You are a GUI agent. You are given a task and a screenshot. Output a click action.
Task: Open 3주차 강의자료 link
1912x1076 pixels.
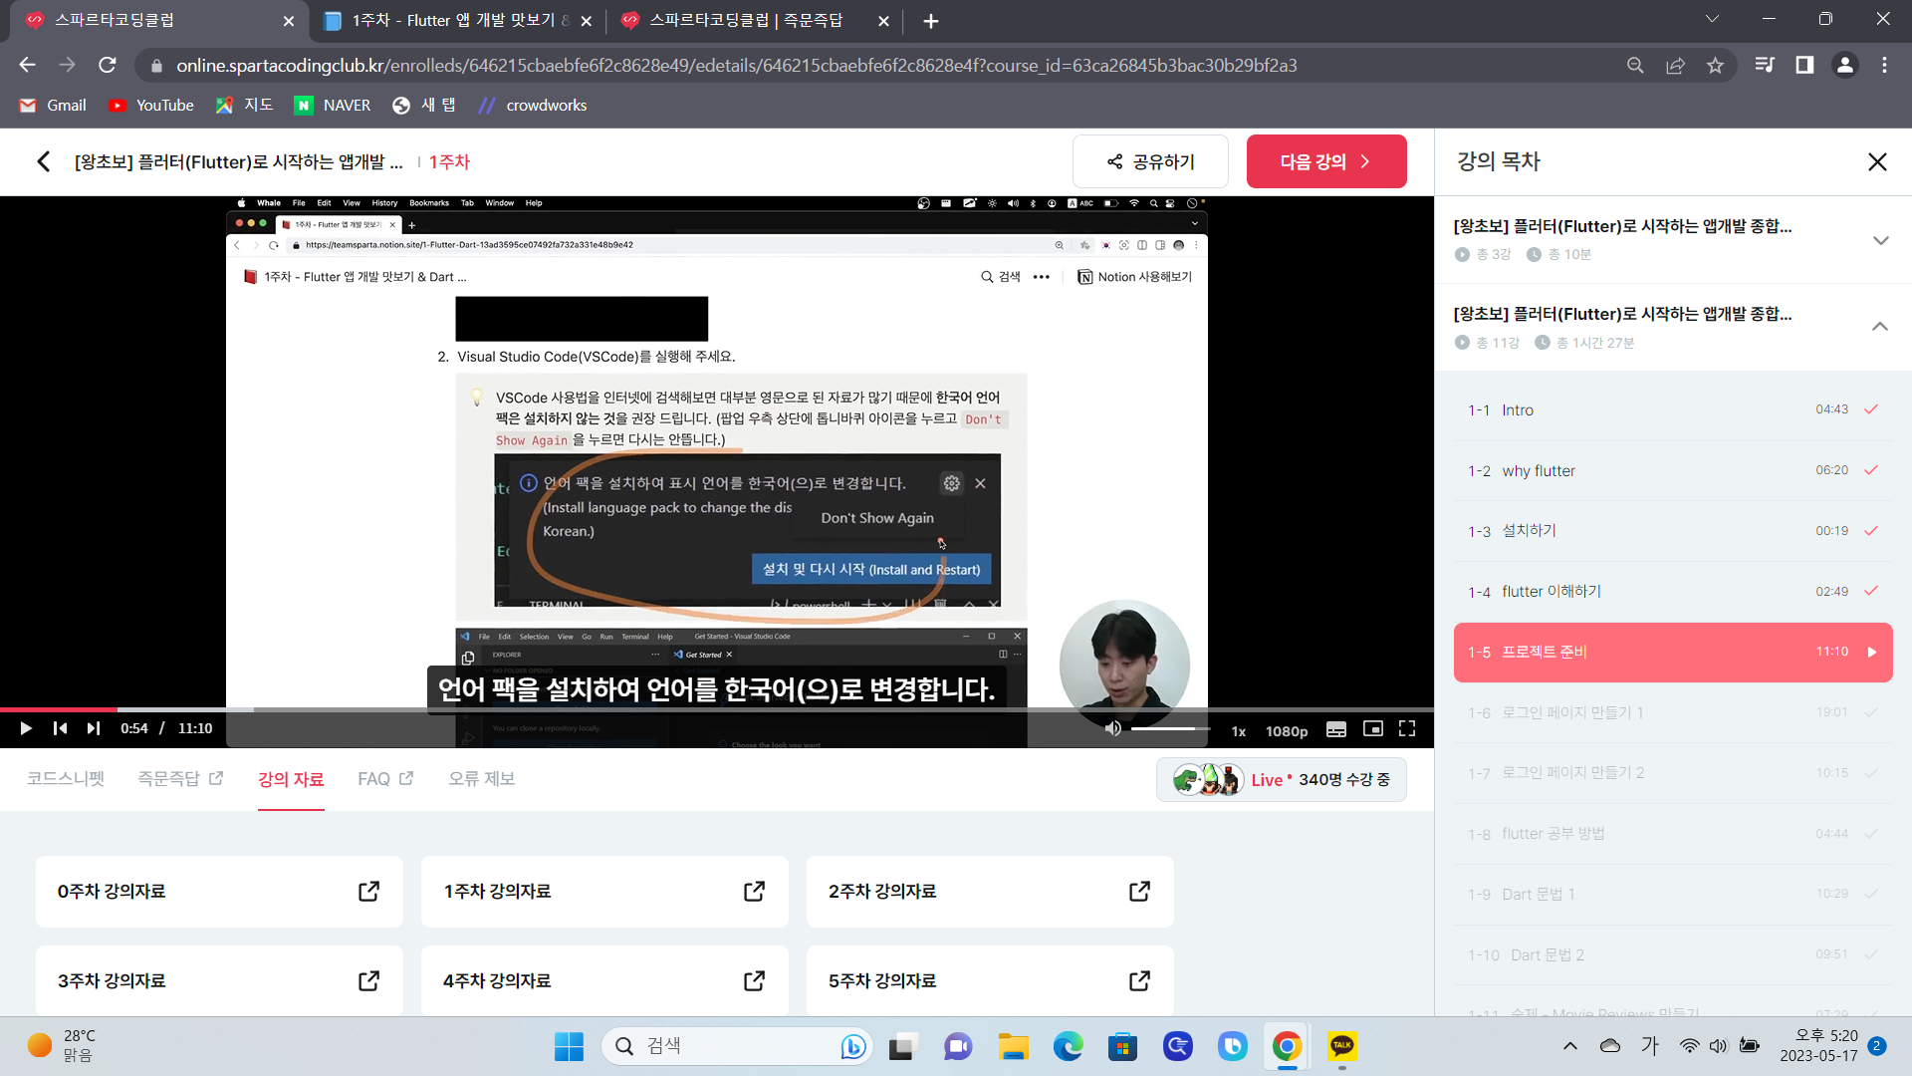(219, 981)
